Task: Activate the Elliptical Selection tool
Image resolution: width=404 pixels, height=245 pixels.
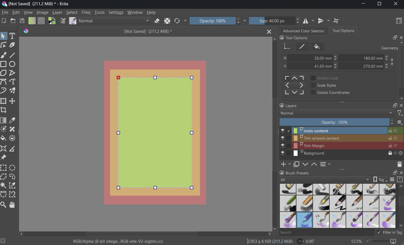Action: (x=12, y=168)
